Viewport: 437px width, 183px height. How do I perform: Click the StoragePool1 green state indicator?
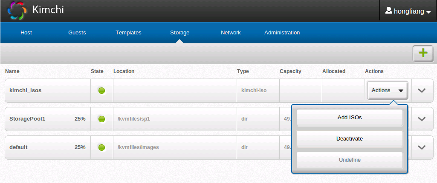pos(101,119)
